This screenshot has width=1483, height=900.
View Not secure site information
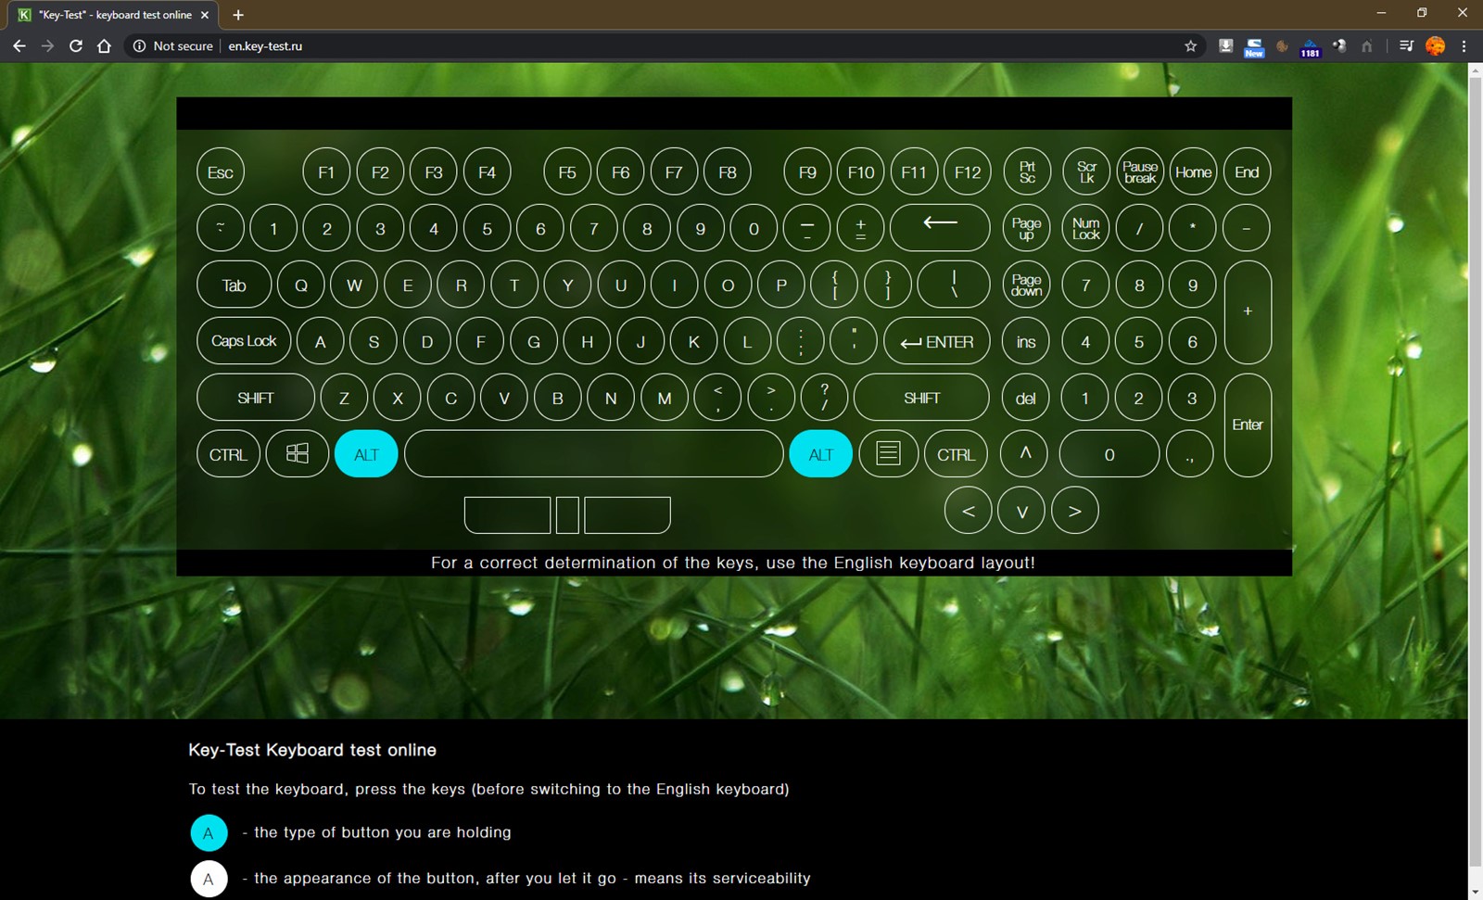pos(172,45)
